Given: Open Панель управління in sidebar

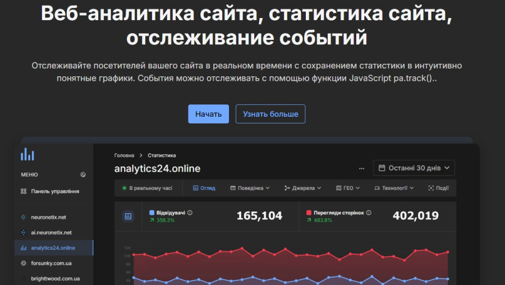Looking at the screenshot, I should pos(54,191).
